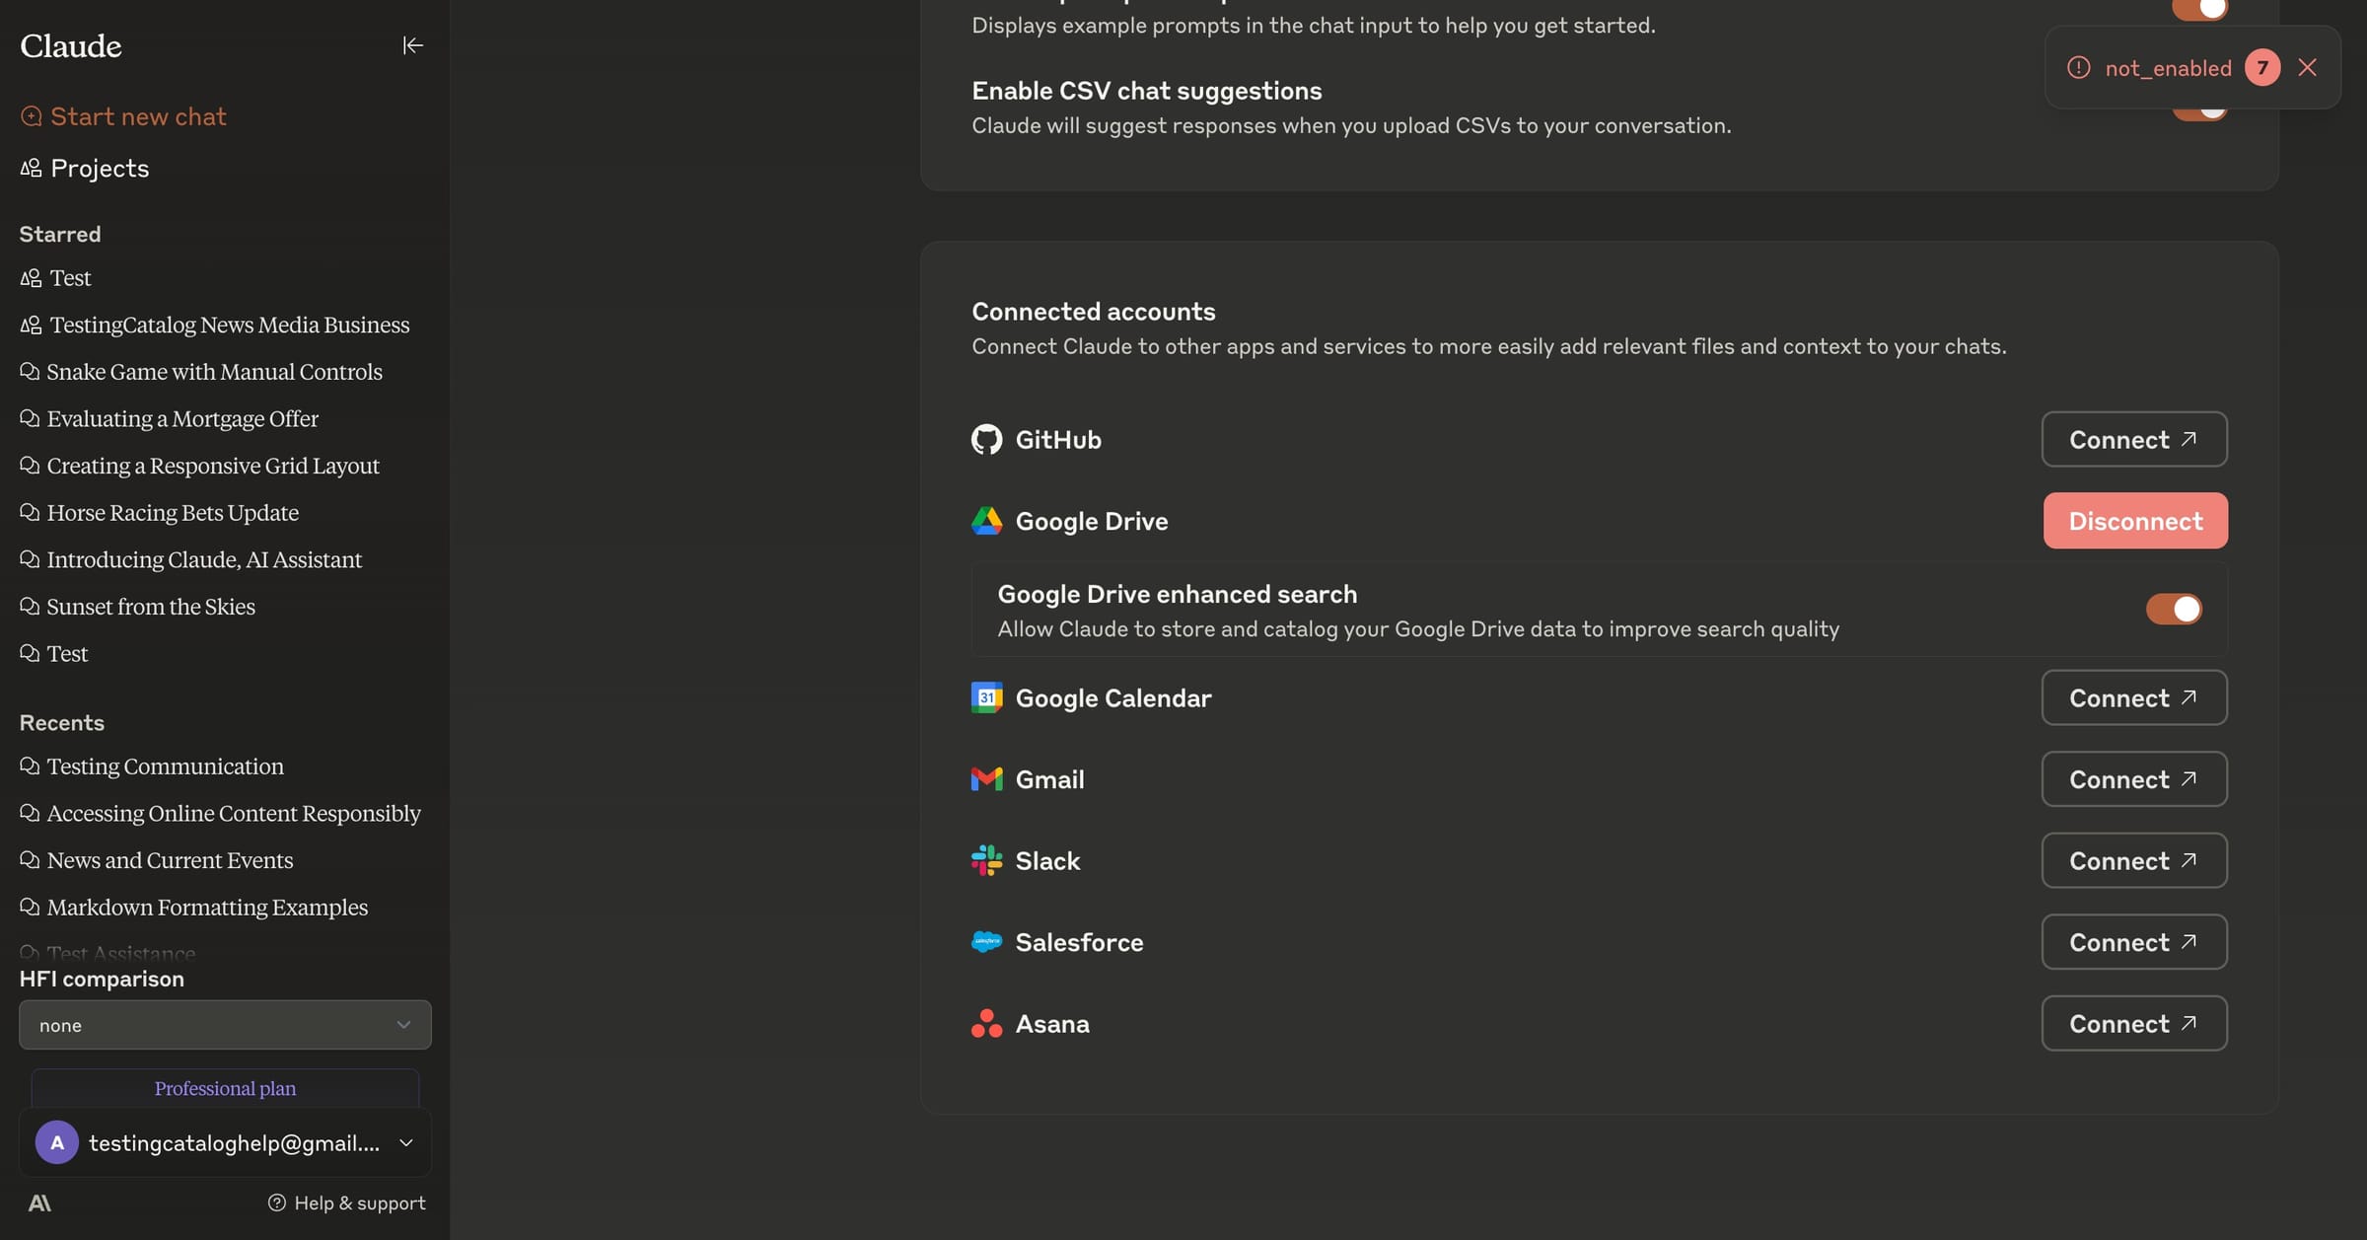Collapse the sidebar using the arrow icon

pos(413,45)
